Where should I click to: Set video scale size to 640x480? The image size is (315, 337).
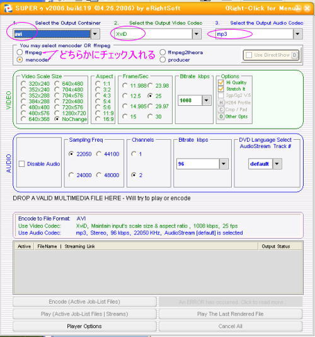(x=57, y=84)
